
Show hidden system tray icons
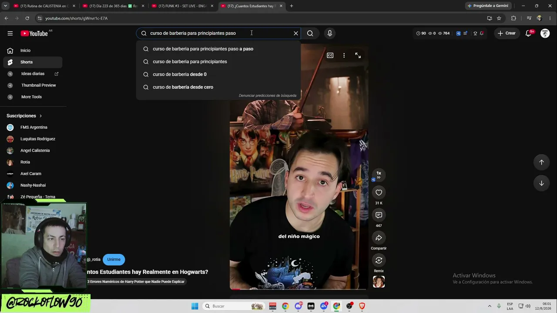490,306
